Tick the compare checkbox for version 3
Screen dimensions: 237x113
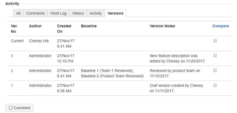(x=215, y=55)
